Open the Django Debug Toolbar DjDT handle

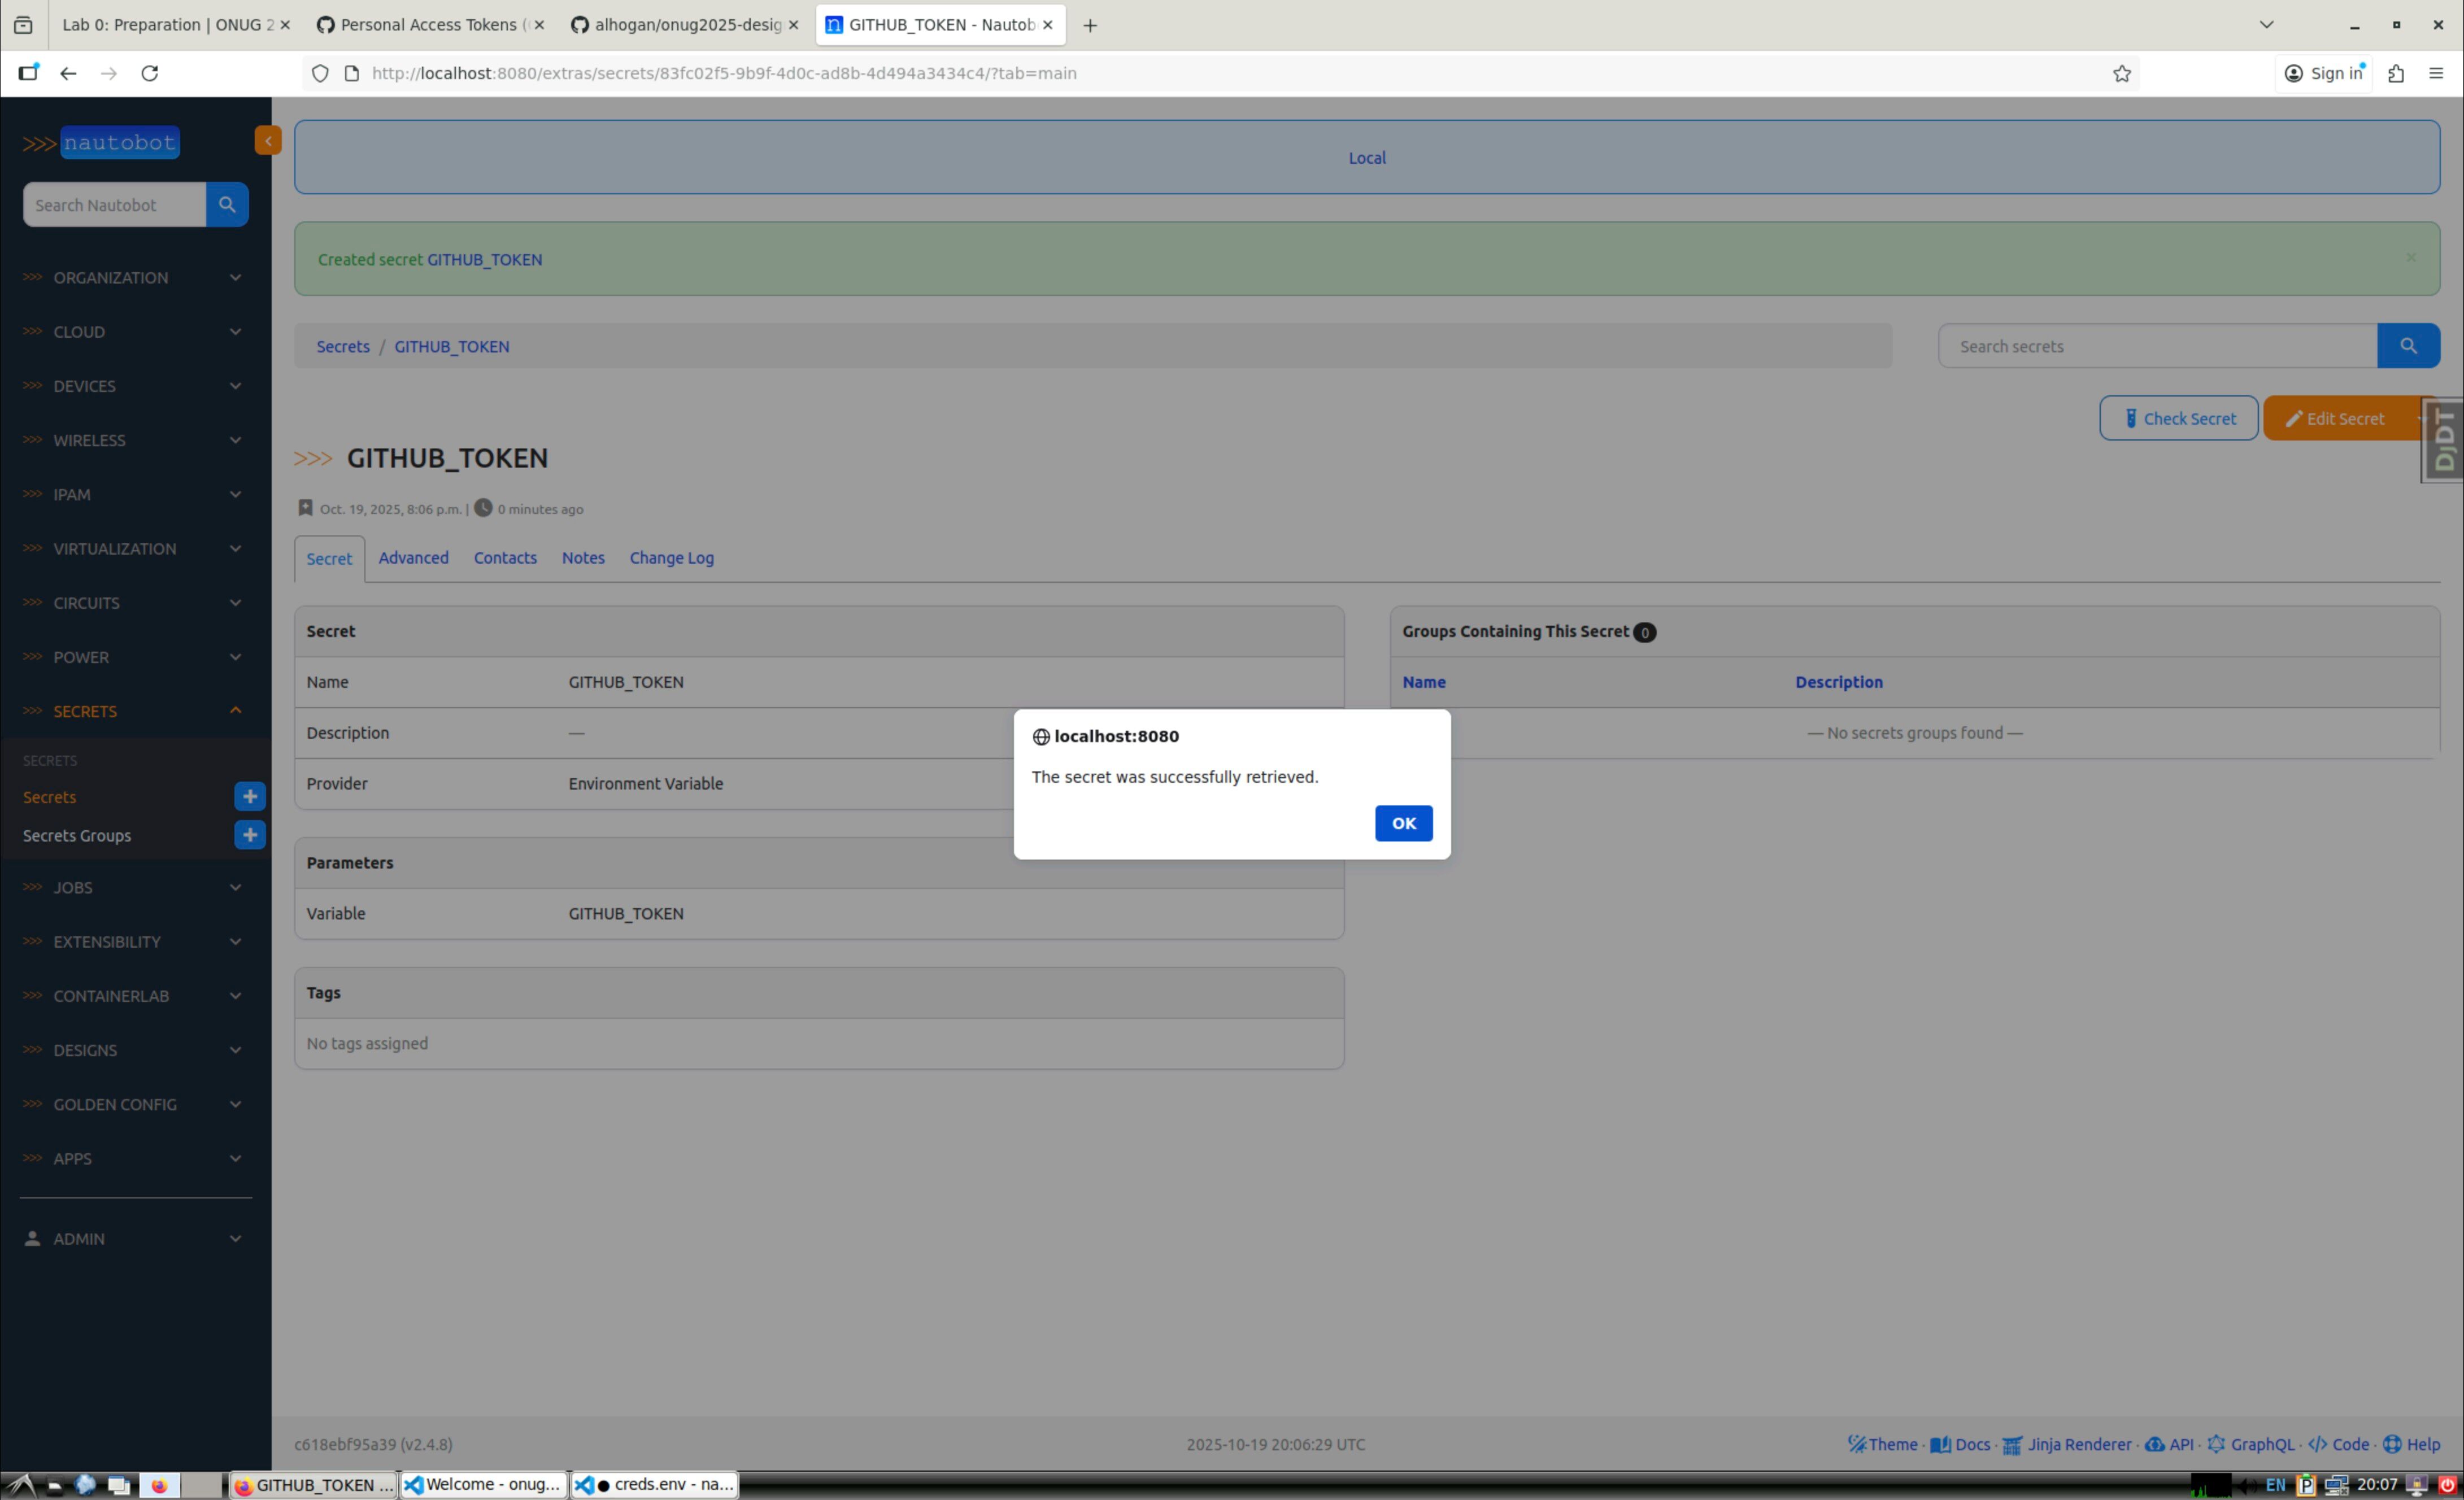coord(2443,440)
